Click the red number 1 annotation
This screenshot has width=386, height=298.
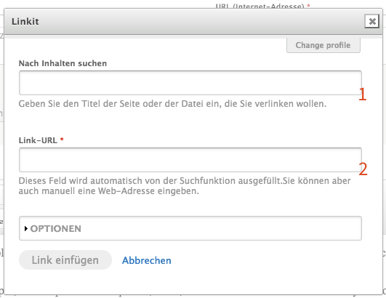pyautogui.click(x=362, y=94)
